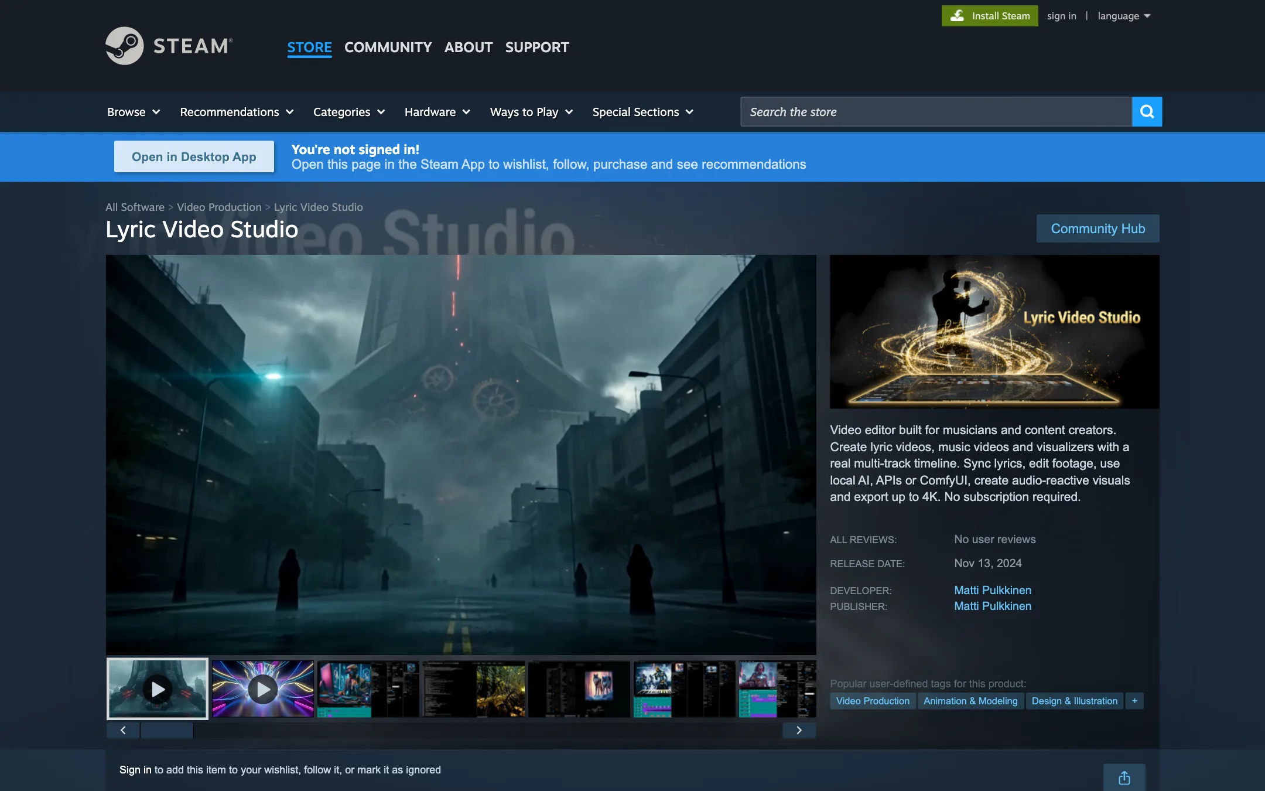This screenshot has height=791, width=1265.
Task: Select the third screenshot thumbnail with DJ image
Action: click(368, 688)
